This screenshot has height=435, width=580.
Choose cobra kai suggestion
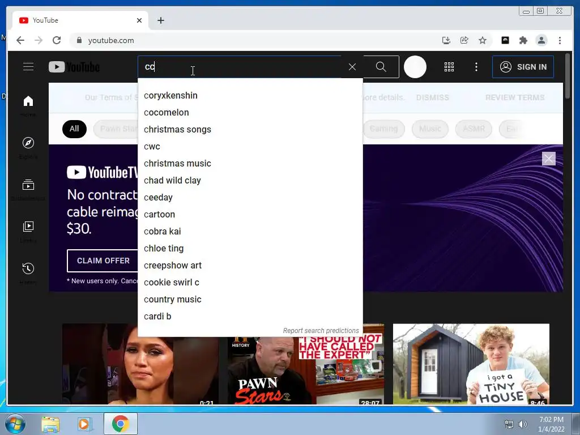(250, 232)
